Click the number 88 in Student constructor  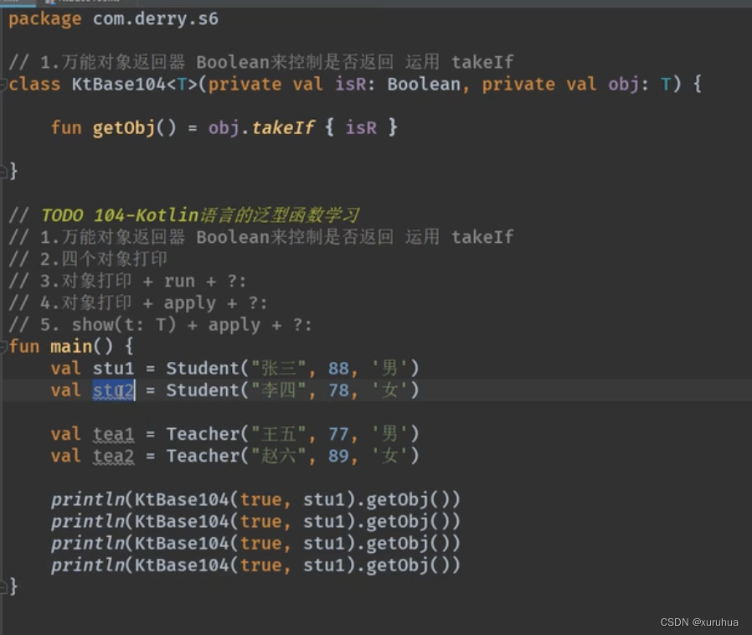(338, 369)
